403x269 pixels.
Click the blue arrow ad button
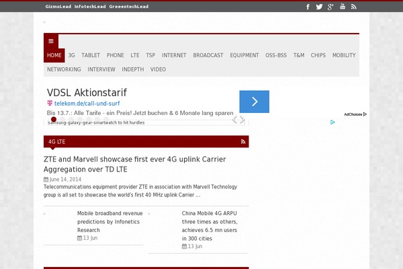point(254,102)
